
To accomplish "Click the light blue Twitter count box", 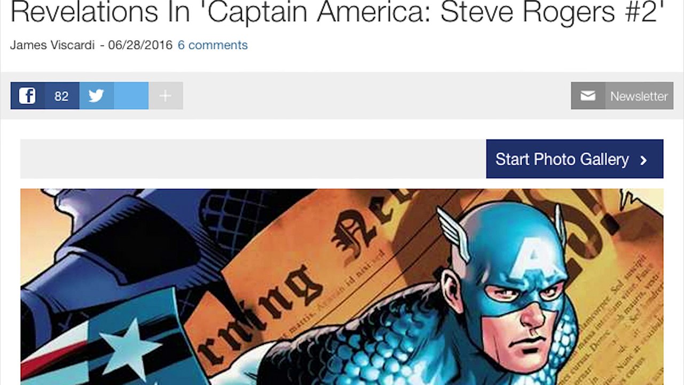I will (131, 96).
